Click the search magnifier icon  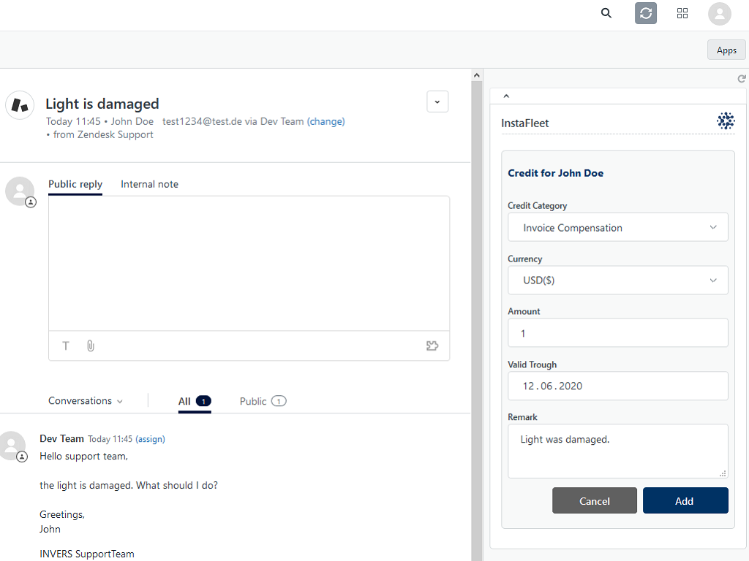606,13
